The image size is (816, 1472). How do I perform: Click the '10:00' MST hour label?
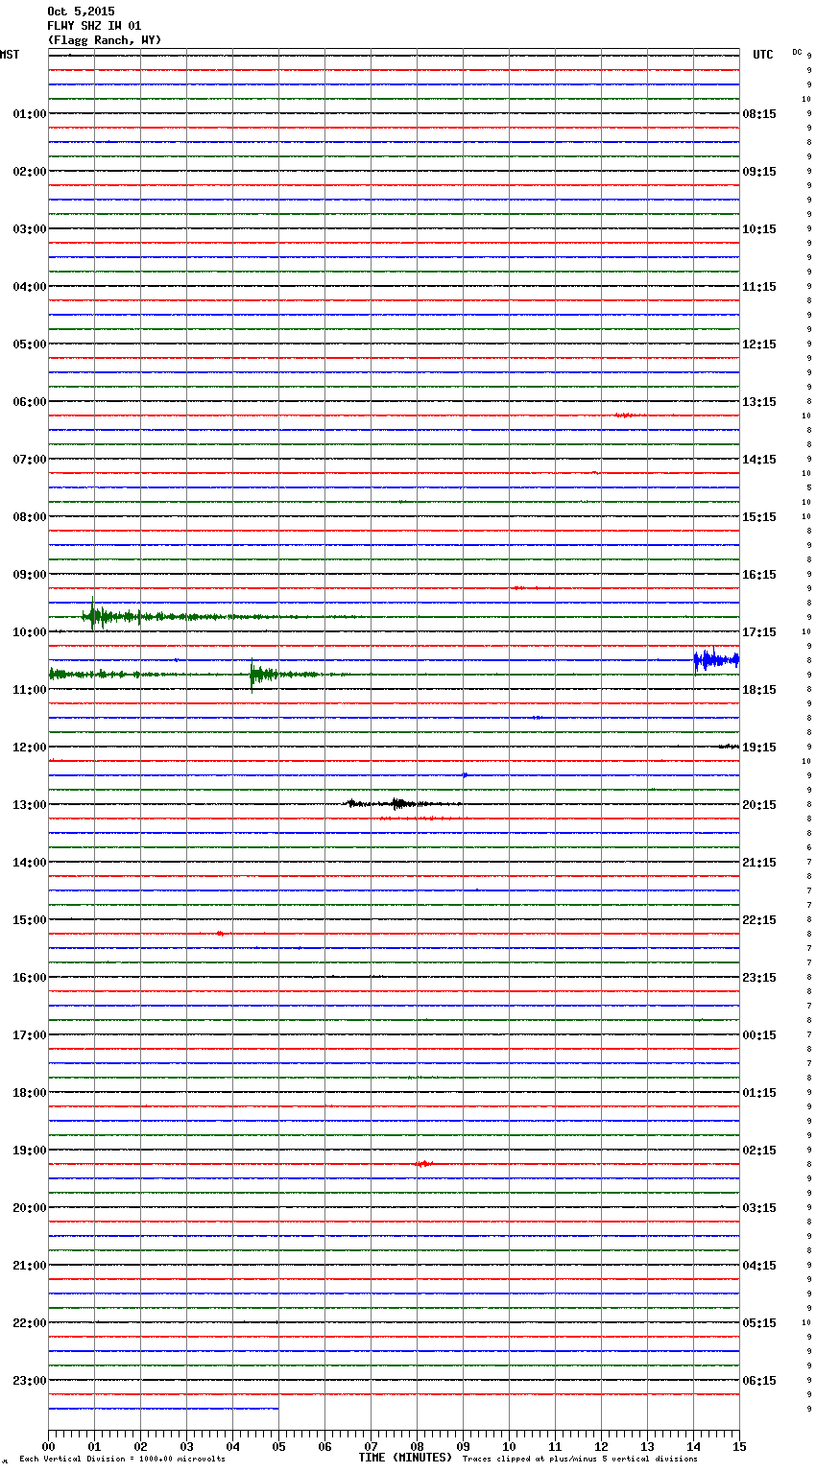[x=30, y=632]
